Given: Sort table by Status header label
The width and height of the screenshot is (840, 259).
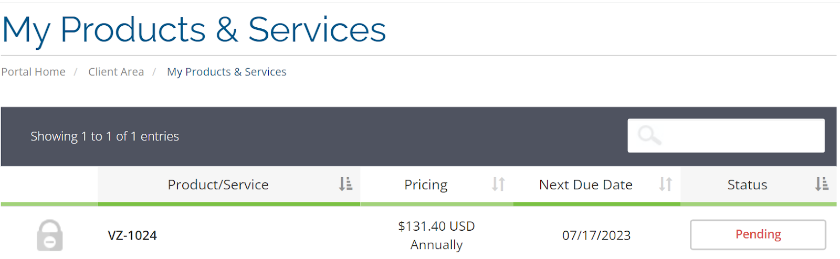Looking at the screenshot, I should pyautogui.click(x=747, y=185).
